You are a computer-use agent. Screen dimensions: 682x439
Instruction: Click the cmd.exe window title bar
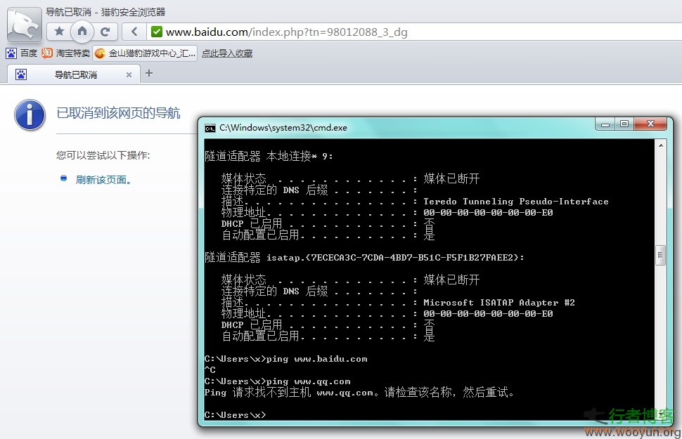click(398, 127)
